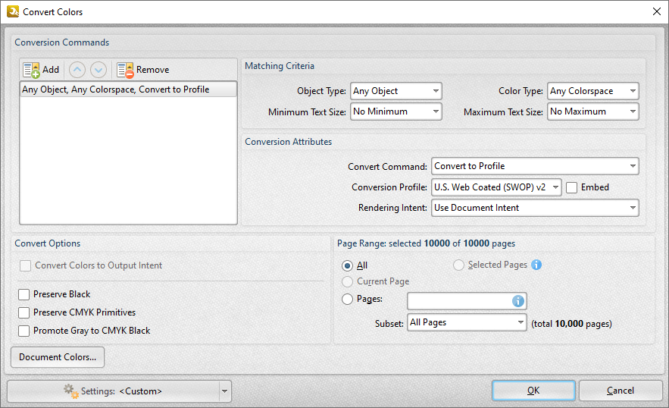
Task: Enable Promote Gray to CMYK Black
Action: point(24,331)
